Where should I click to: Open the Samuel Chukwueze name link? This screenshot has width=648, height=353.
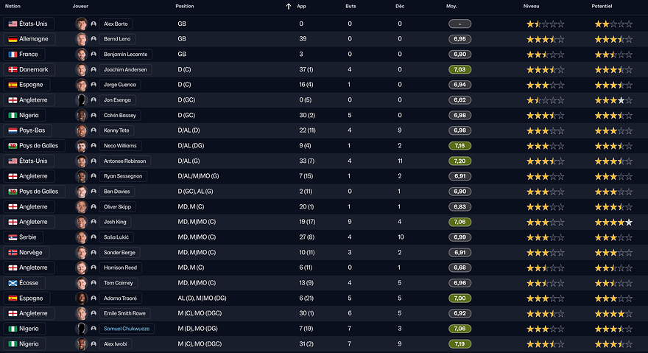click(x=126, y=329)
